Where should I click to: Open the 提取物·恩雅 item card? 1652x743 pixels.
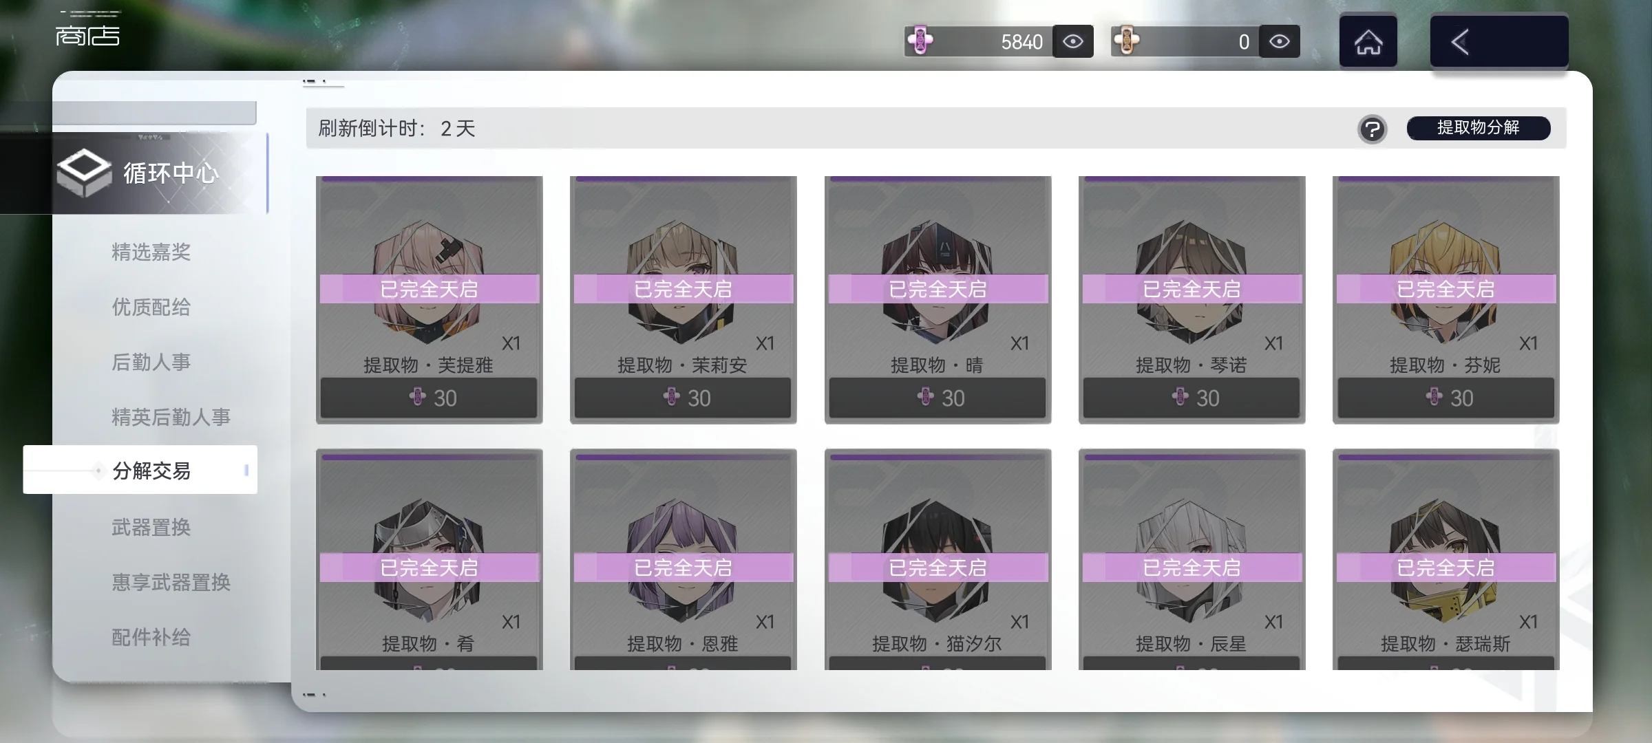[x=683, y=559]
